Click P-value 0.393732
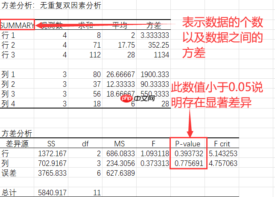 click(x=189, y=154)
